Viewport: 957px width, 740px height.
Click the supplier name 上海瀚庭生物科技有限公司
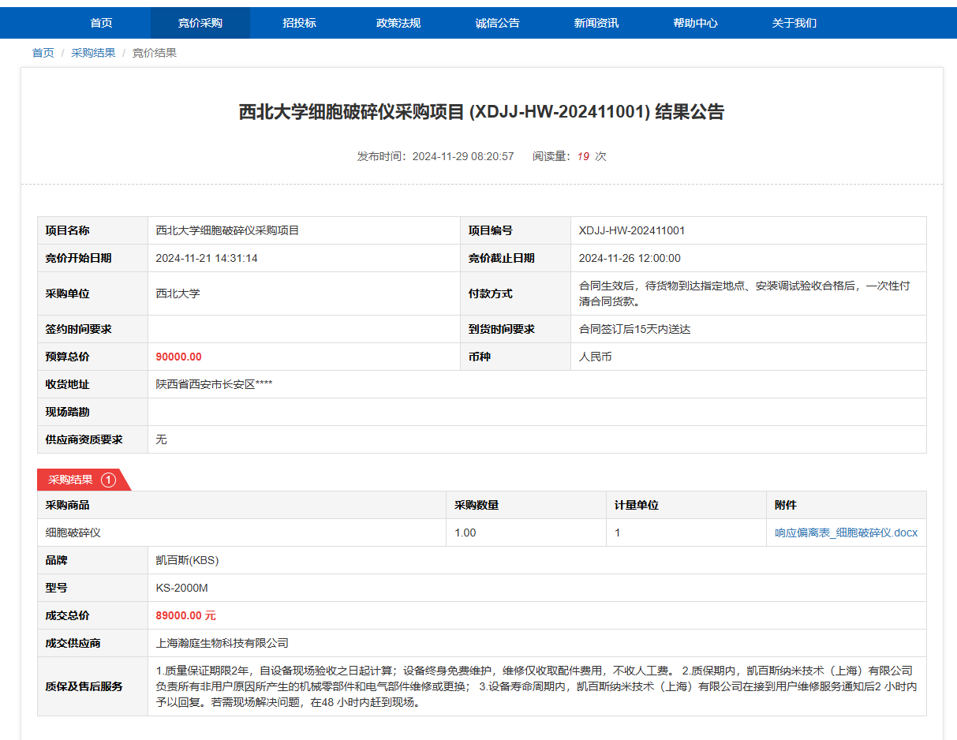pos(222,643)
